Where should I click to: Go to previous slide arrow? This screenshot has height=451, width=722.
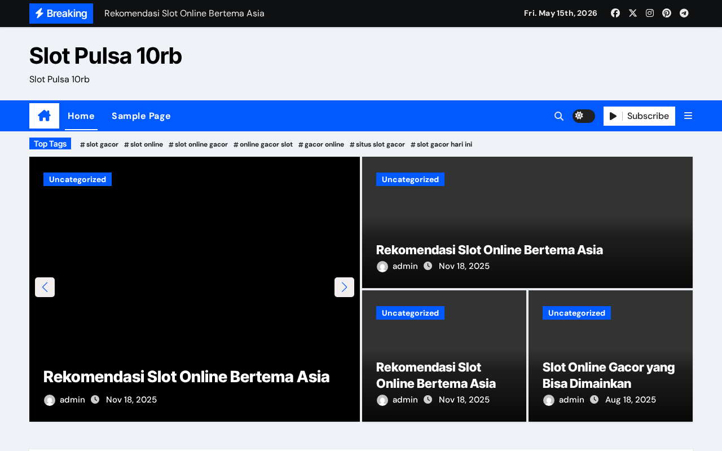(45, 287)
